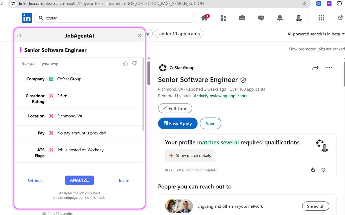This screenshot has height=215, width=345.
Task: Click 'Job is hosted on Workday' text
Action: pyautogui.click(x=80, y=150)
